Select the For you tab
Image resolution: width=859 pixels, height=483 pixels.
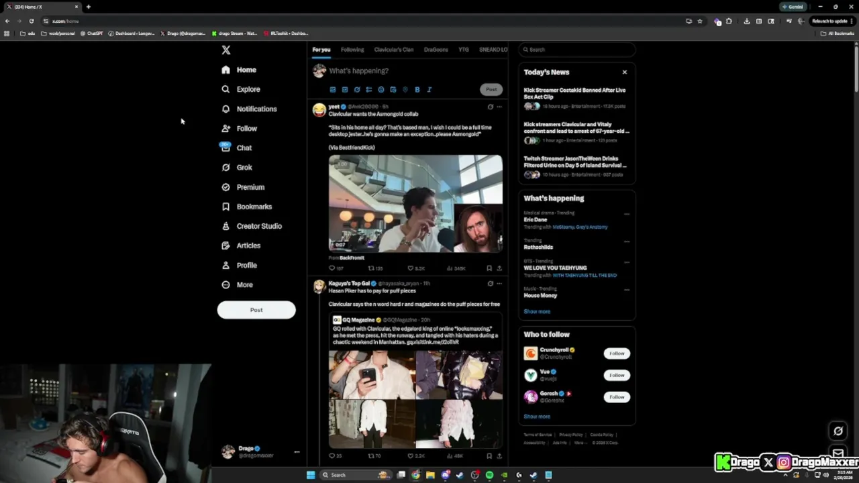(x=321, y=50)
